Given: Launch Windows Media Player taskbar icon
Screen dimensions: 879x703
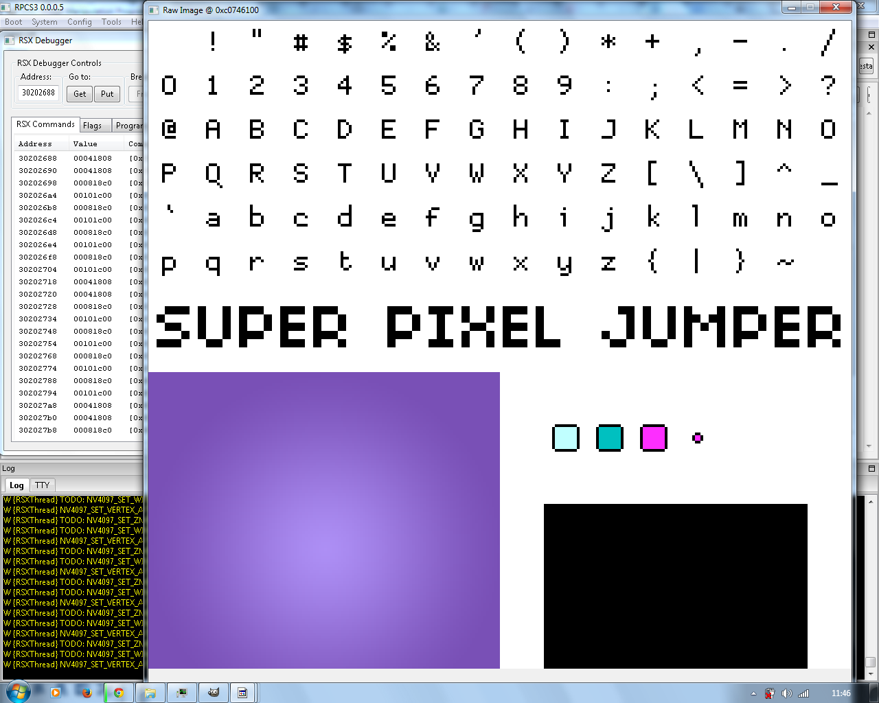Looking at the screenshot, I should click(56, 693).
